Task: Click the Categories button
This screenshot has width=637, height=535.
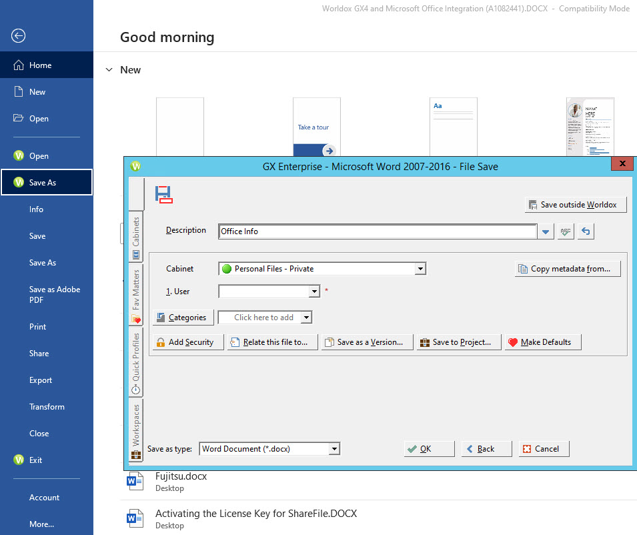Action: (183, 318)
